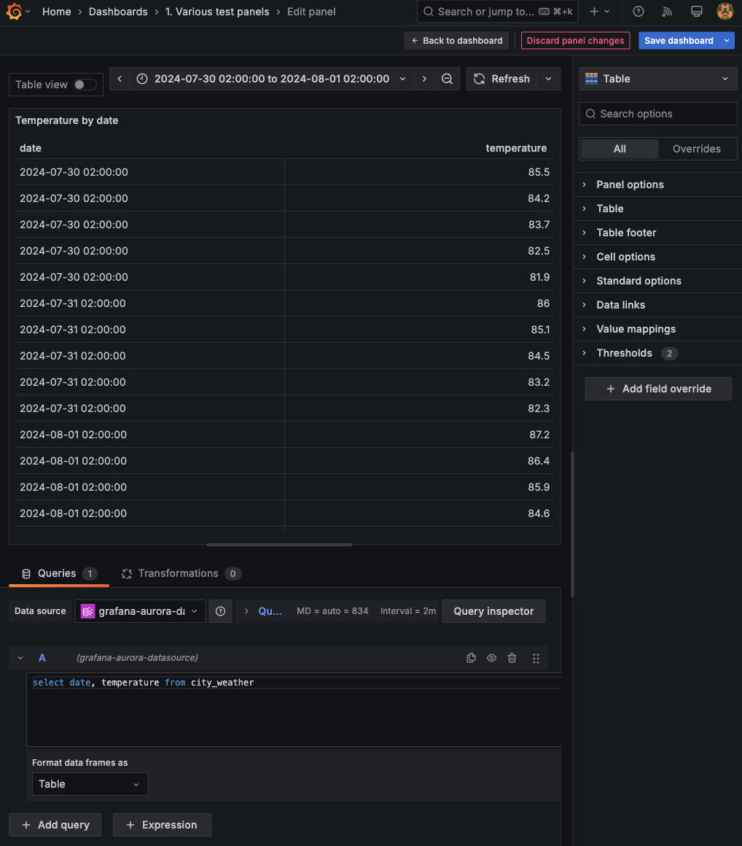This screenshot has width=742, height=846.
Task: Open the Query inspector
Action: (x=493, y=611)
